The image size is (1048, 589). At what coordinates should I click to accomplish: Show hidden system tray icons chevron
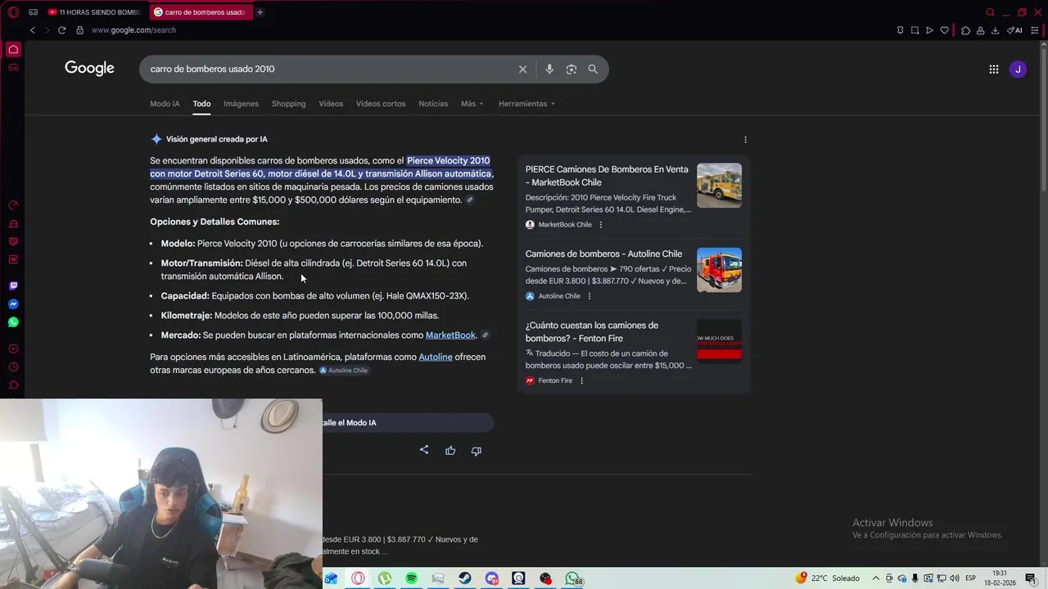click(x=875, y=578)
